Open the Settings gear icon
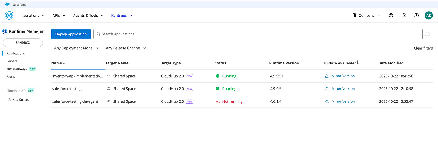 [x=404, y=15]
